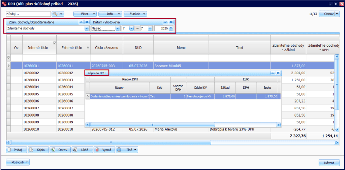Click the Oddiel KV column header

(x=200, y=88)
